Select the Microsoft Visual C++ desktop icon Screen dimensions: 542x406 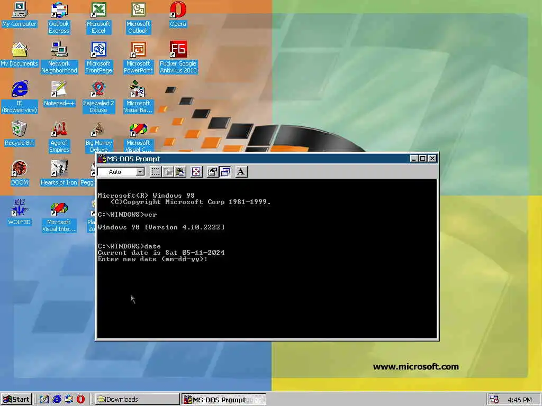(138, 137)
